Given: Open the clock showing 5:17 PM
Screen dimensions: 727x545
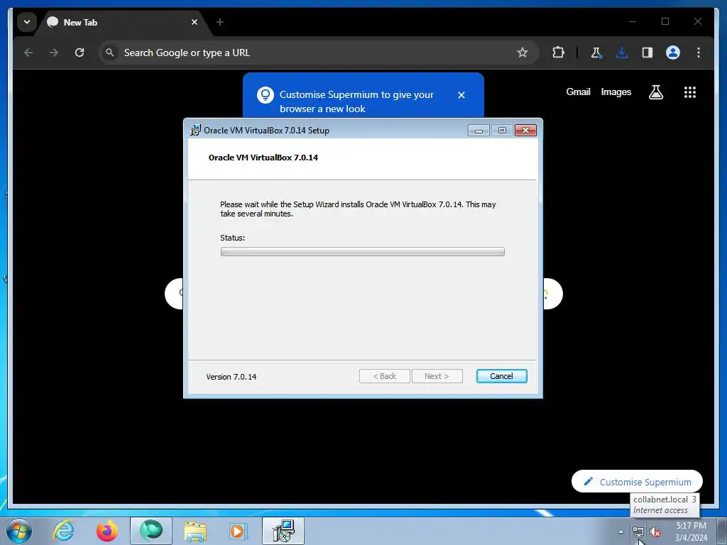Looking at the screenshot, I should coord(691,532).
